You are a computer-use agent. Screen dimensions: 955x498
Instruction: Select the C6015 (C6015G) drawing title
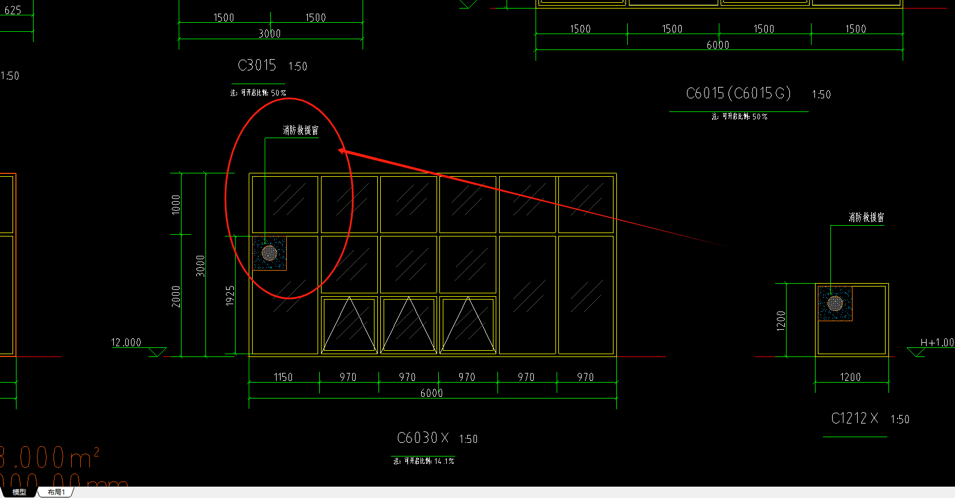738,93
